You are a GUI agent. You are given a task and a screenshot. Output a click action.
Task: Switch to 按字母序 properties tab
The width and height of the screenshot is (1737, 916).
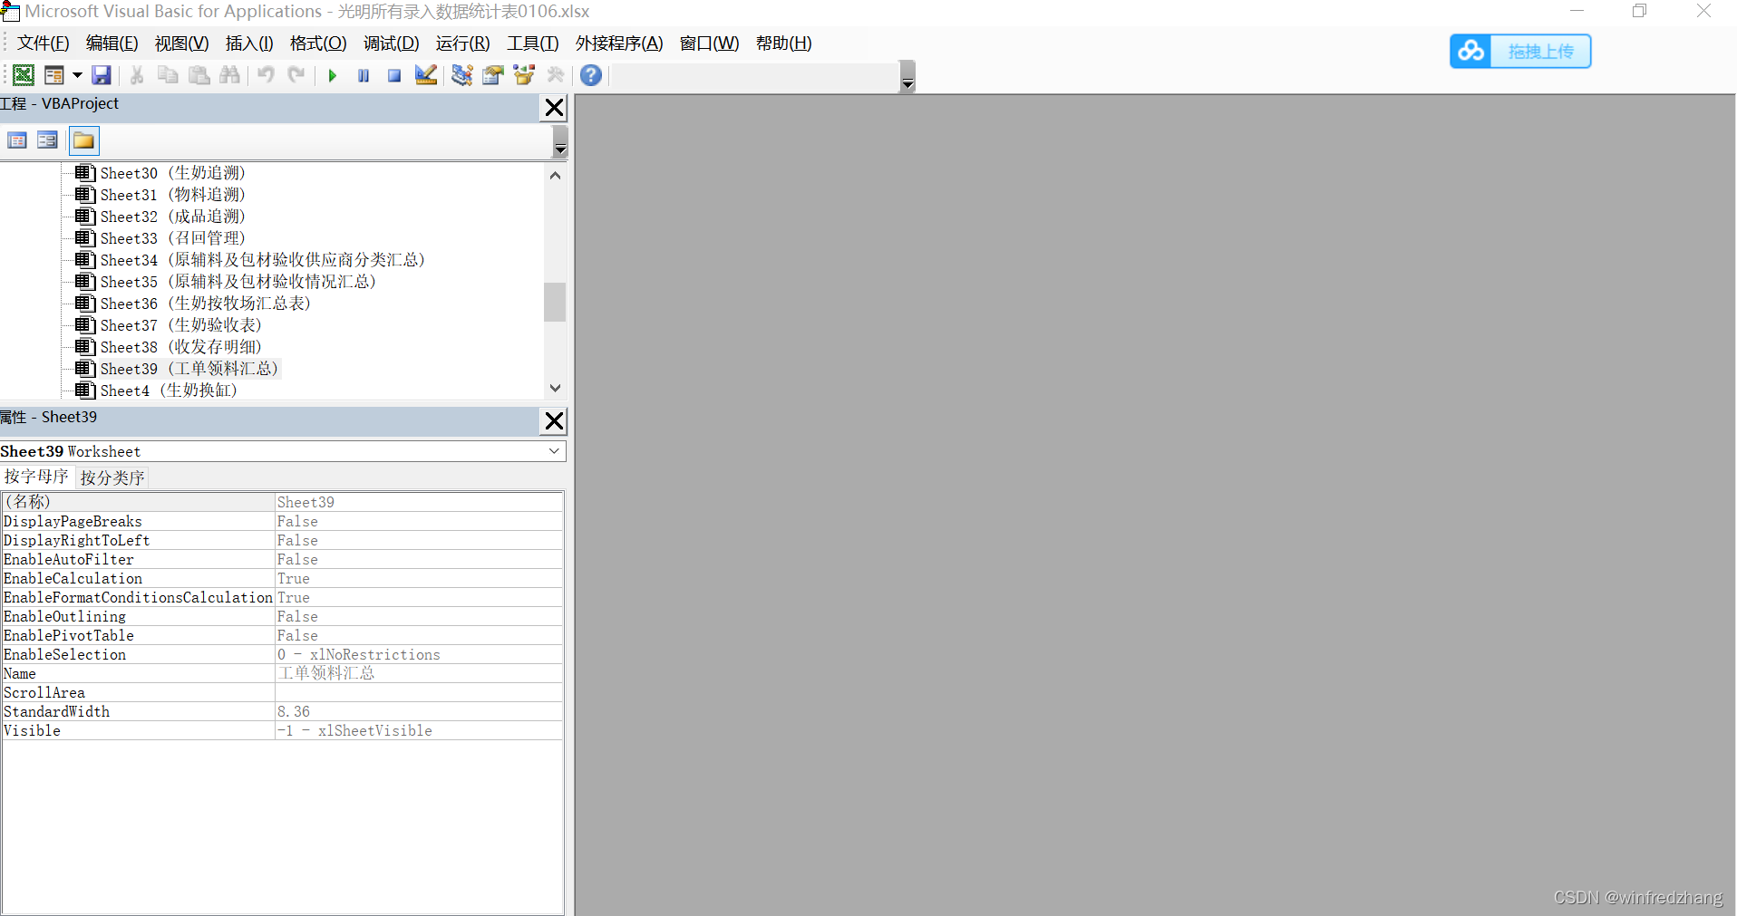point(36,477)
